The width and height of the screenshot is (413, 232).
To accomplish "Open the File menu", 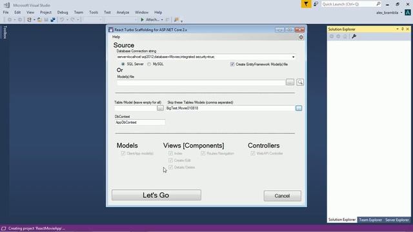I will (6, 12).
